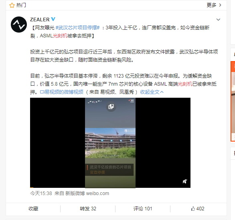This screenshot has height=220, width=235.
Task: Click the red 光刻机 keyword in headline
Action: [60, 36]
